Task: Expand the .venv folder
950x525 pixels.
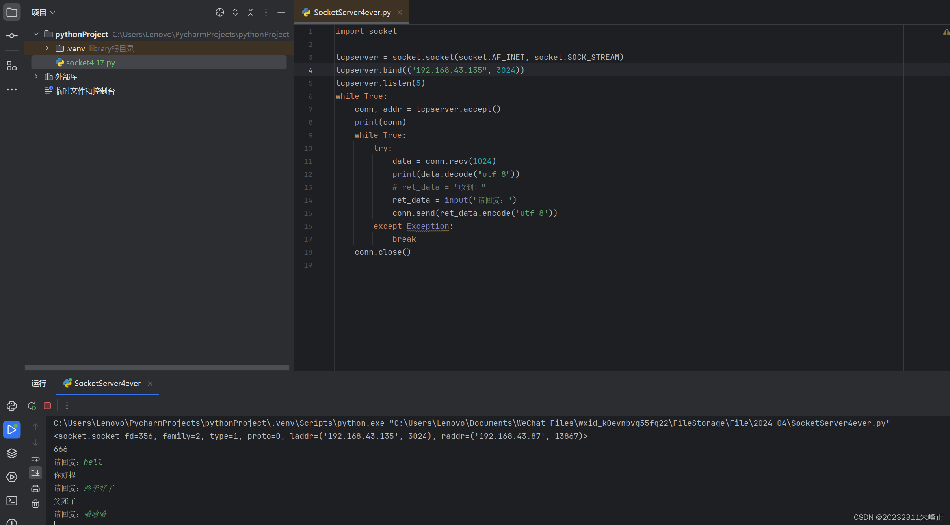Action: (x=47, y=48)
